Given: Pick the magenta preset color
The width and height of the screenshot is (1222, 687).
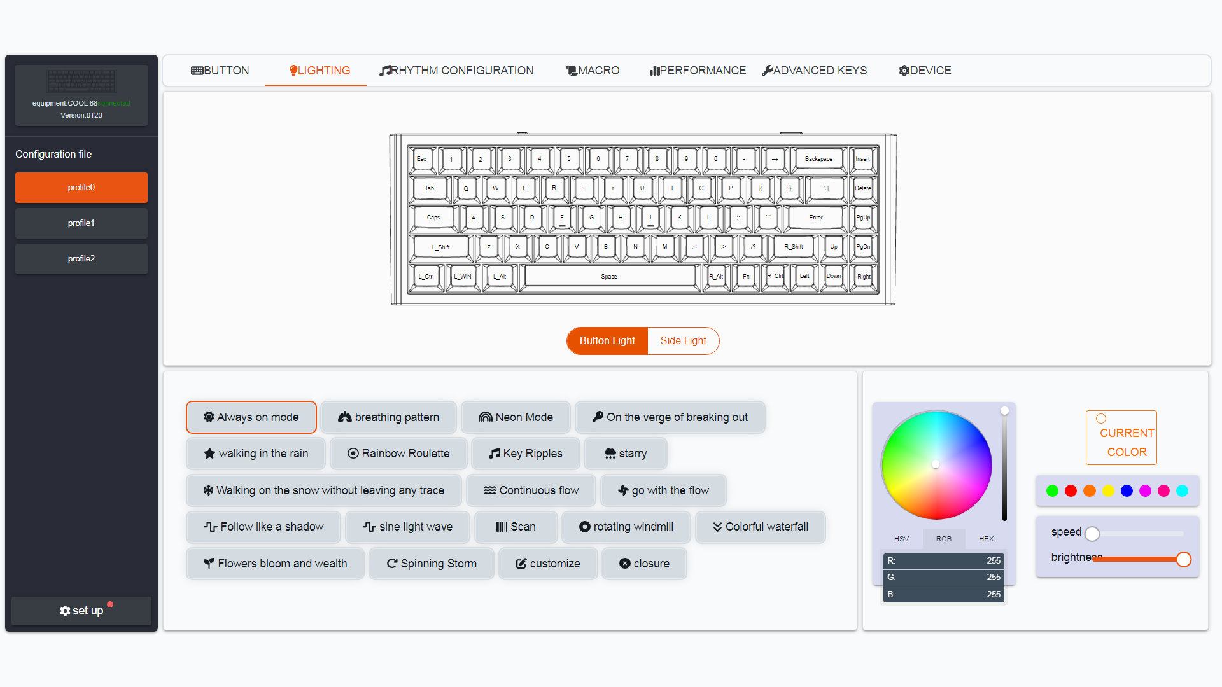Looking at the screenshot, I should click(x=1145, y=490).
